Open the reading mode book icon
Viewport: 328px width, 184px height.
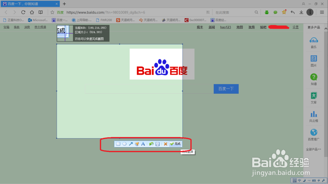pos(41,12)
